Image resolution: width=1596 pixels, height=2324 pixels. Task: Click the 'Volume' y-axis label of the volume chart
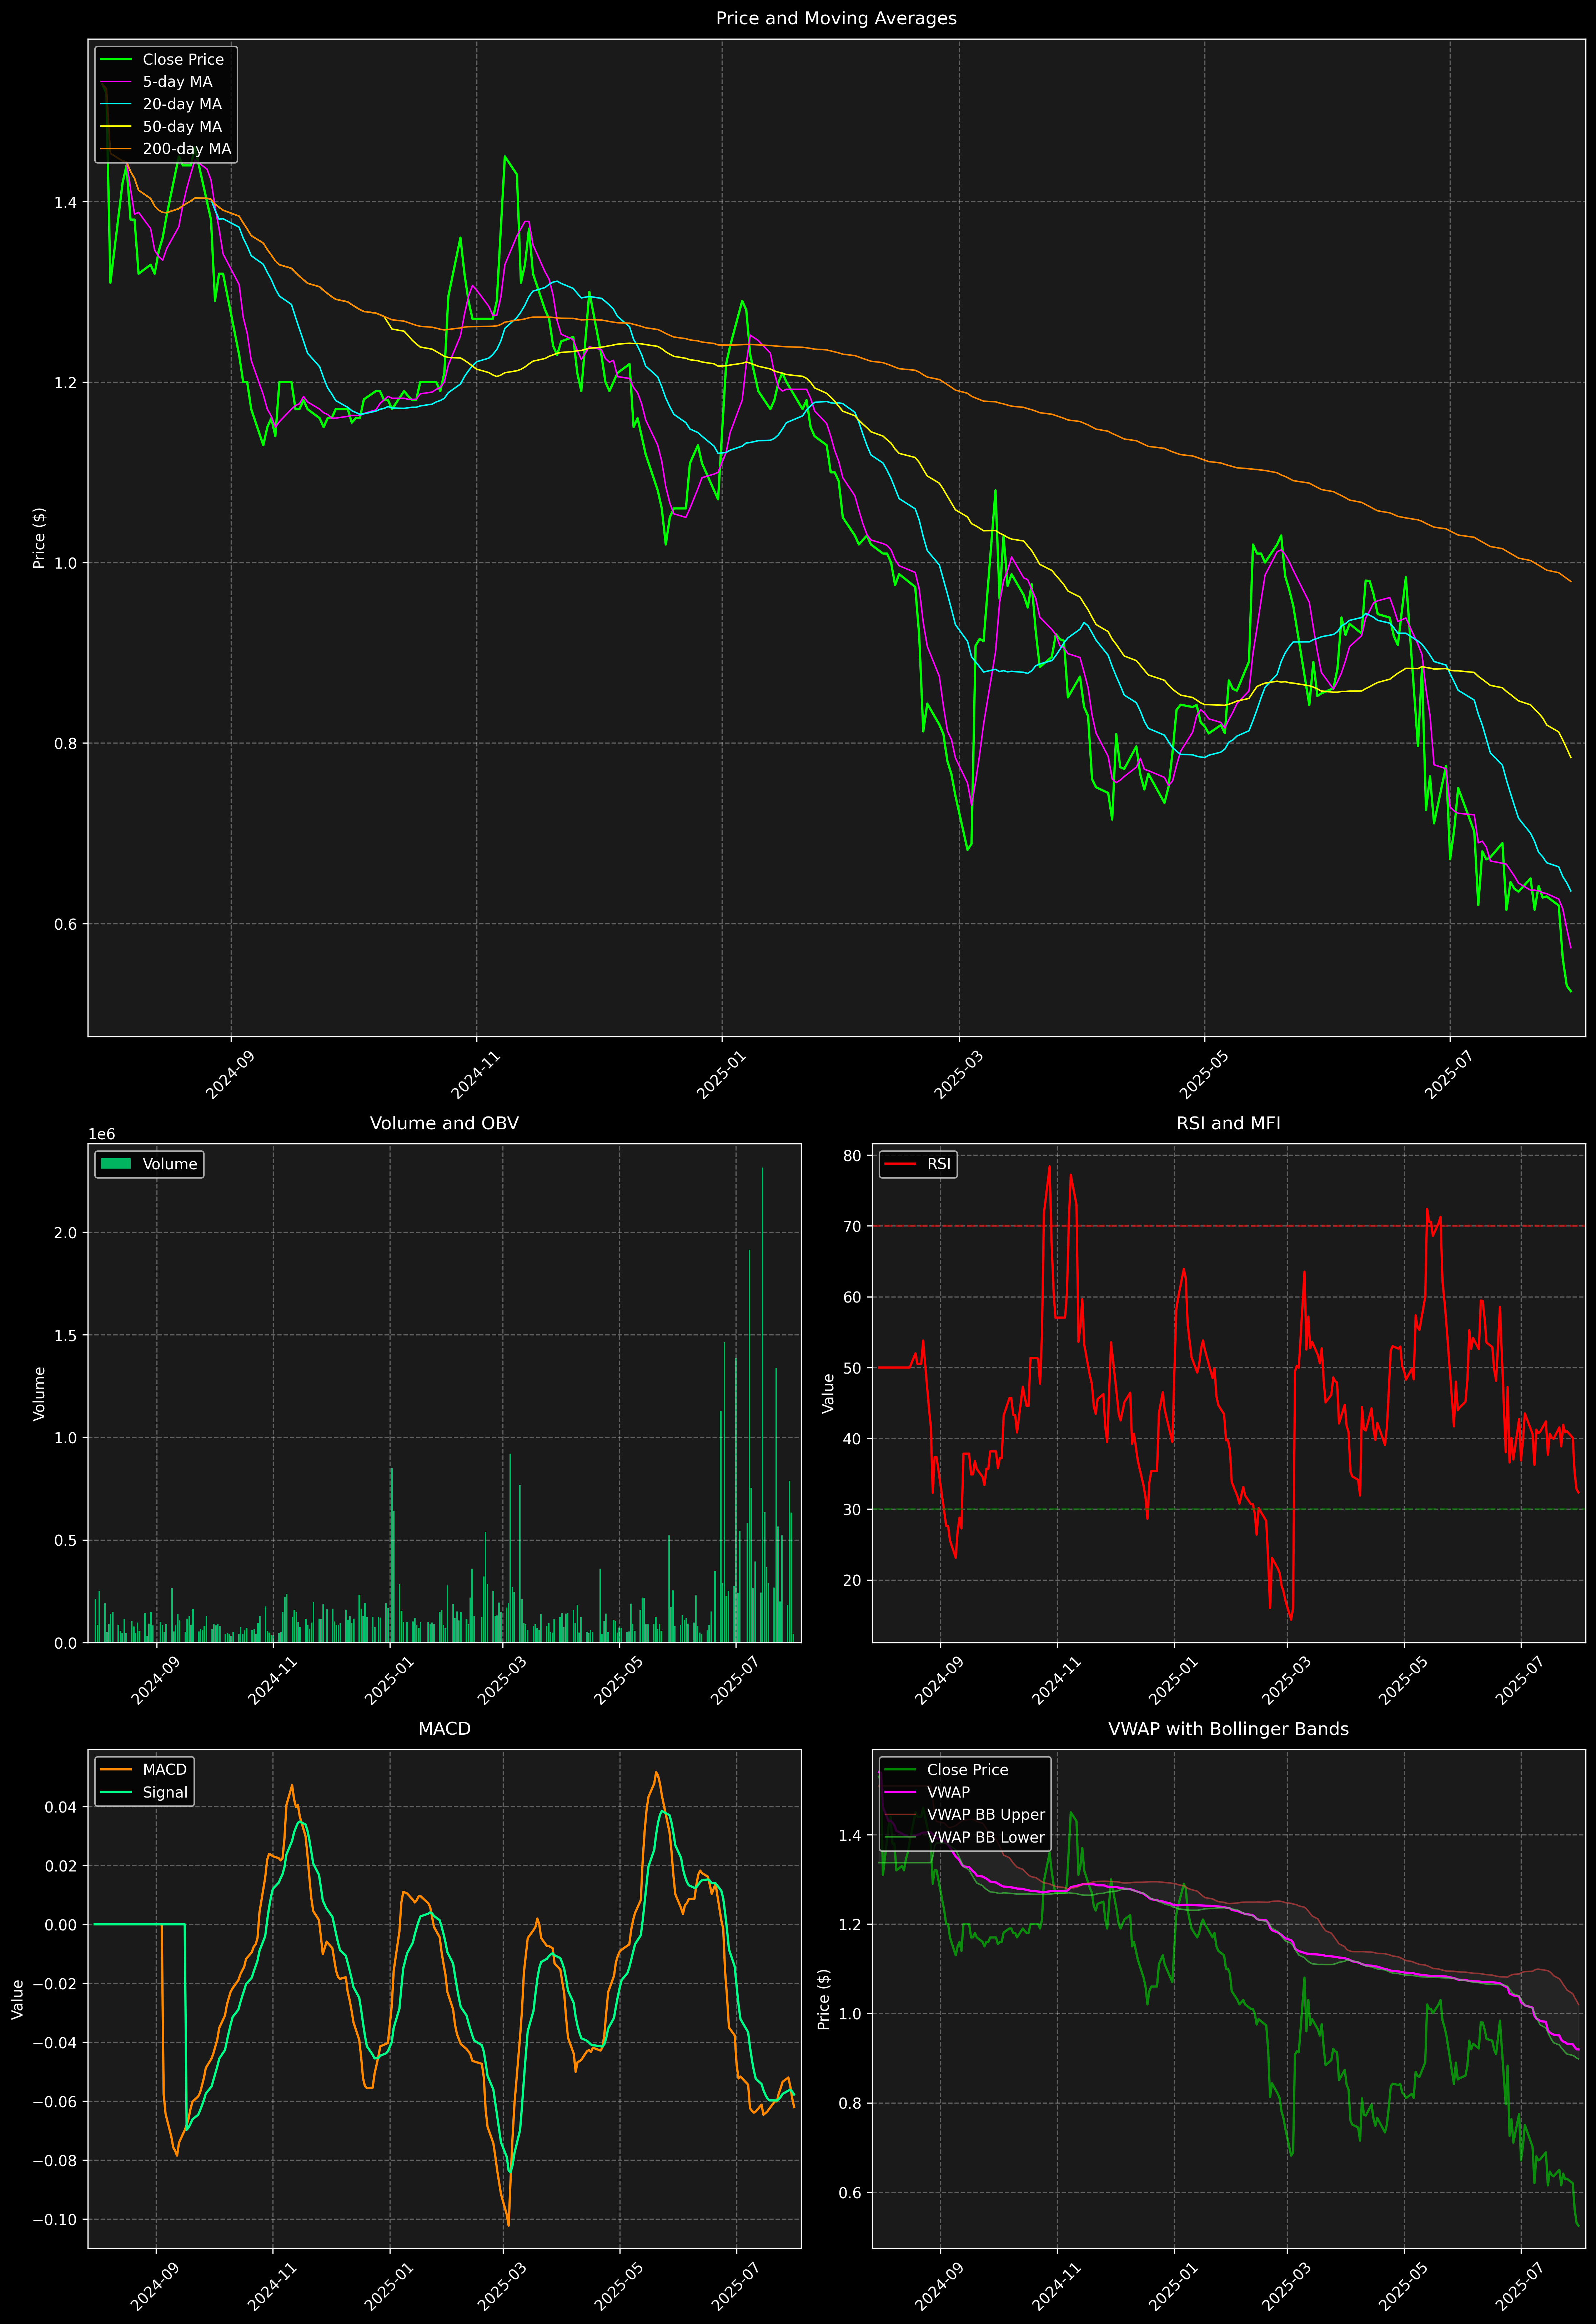tap(39, 1393)
